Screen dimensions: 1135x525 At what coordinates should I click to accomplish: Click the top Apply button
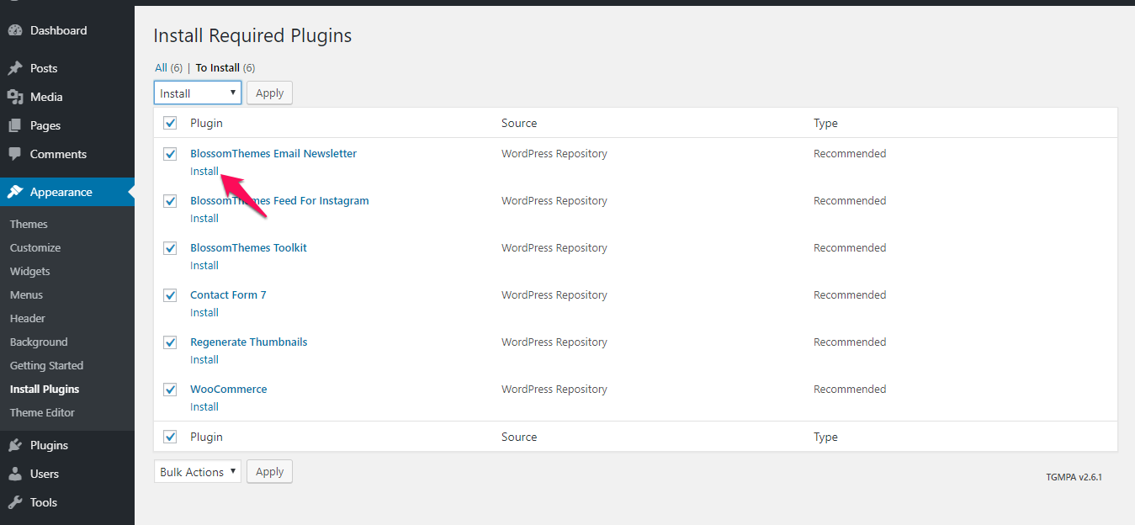point(269,93)
